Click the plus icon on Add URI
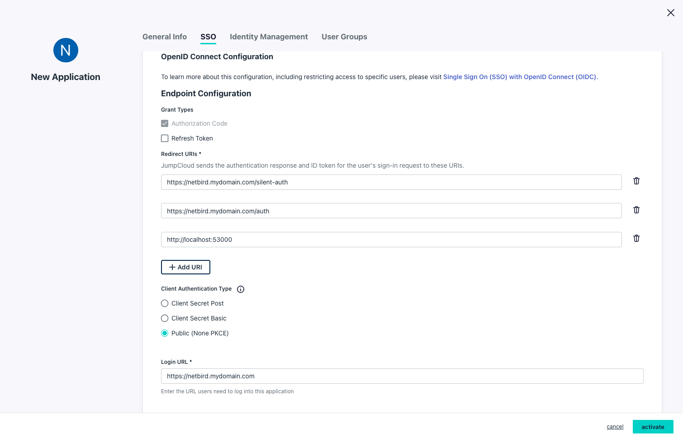The width and height of the screenshot is (683, 438). (x=171, y=267)
